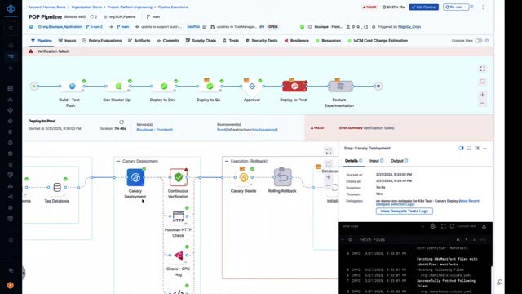Select the Rolling Rollback step
The image size is (522, 294).
coord(283,177)
